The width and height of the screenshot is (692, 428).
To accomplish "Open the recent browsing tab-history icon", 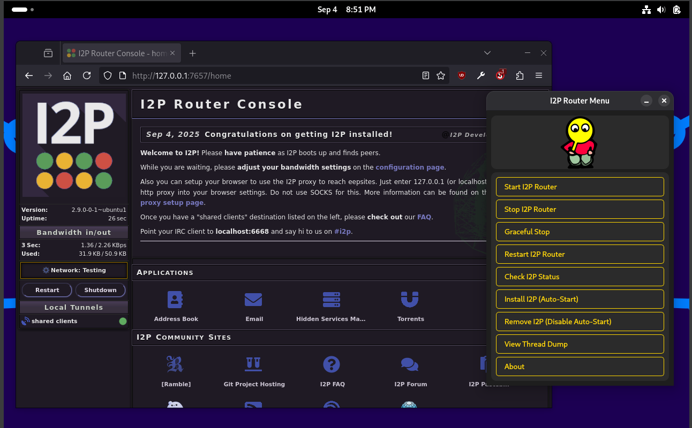I will click(48, 53).
